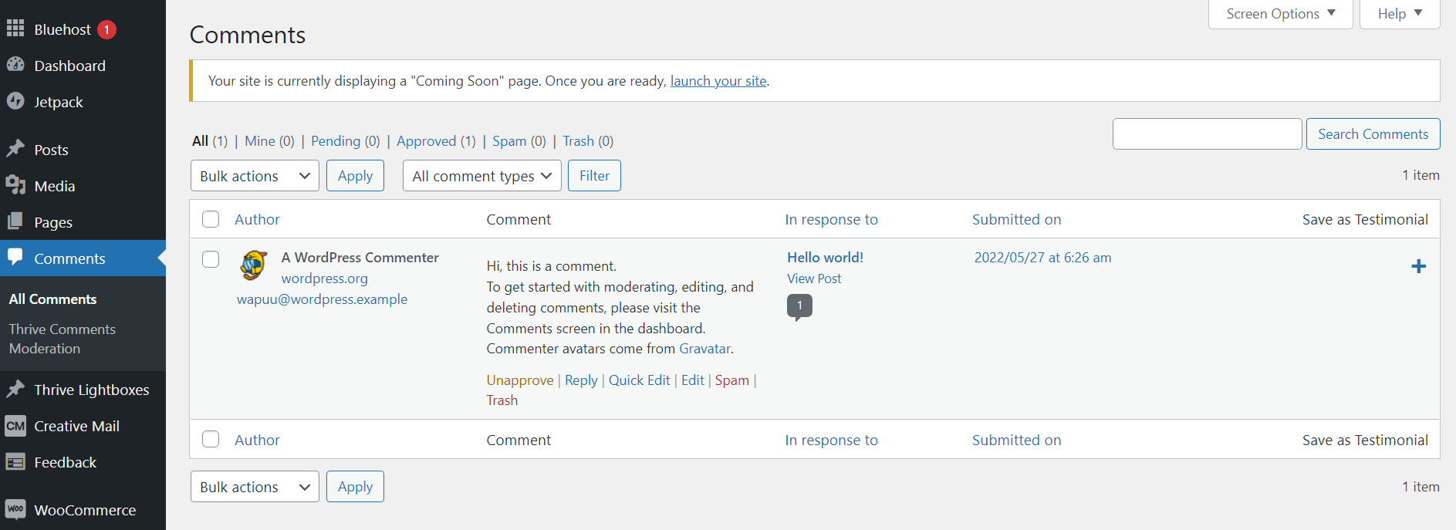
Task: Quick Edit the comment
Action: [639, 380]
